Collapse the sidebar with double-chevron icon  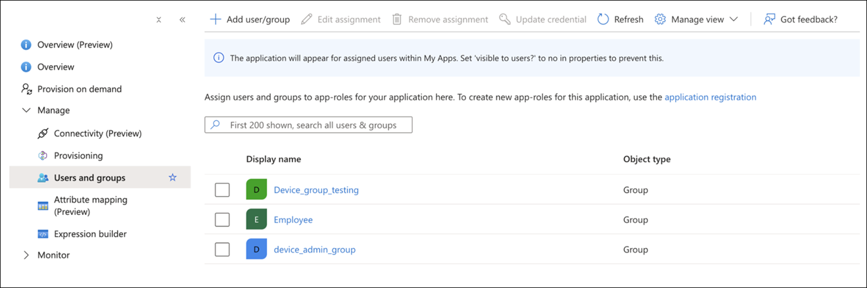(x=182, y=20)
